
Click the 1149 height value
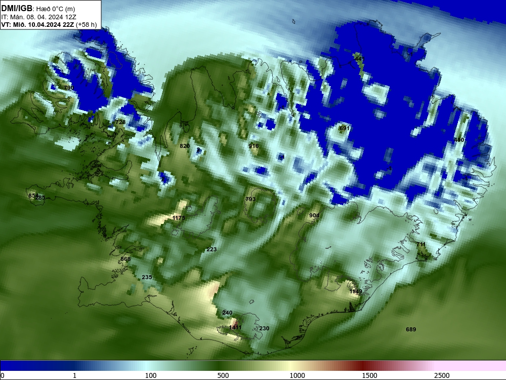[x=356, y=291]
